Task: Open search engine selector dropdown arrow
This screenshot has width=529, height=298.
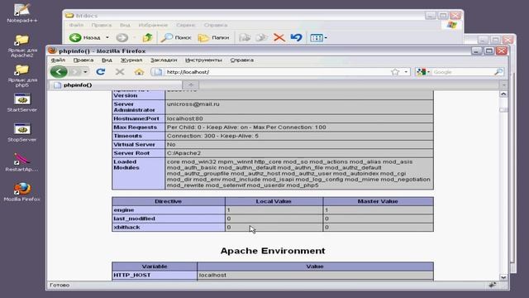Action: pos(428,72)
